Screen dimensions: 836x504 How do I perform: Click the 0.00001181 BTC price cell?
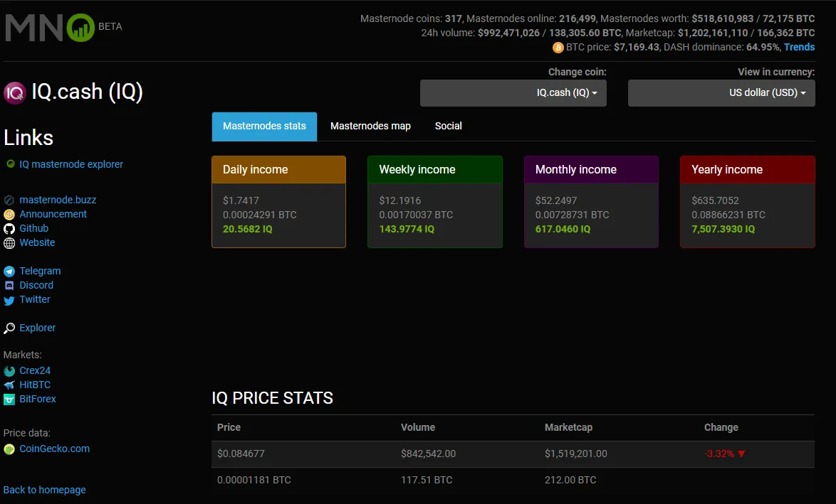click(x=254, y=480)
